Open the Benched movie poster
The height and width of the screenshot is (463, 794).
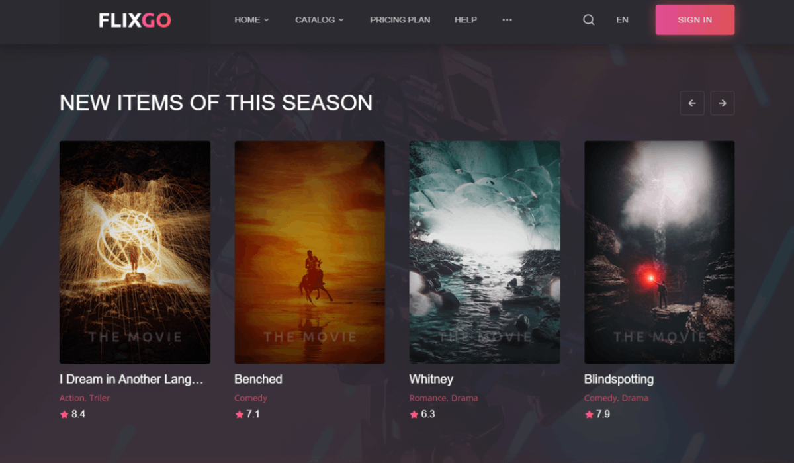click(x=310, y=252)
